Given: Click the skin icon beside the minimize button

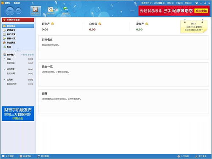Looking at the screenshot, I should pyautogui.click(x=197, y=3).
